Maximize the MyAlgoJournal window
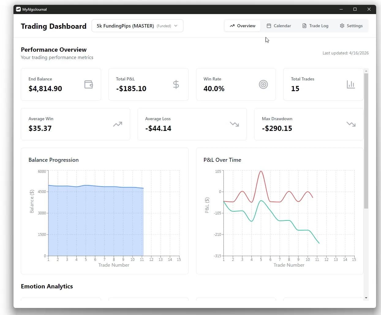 pos(355,9)
